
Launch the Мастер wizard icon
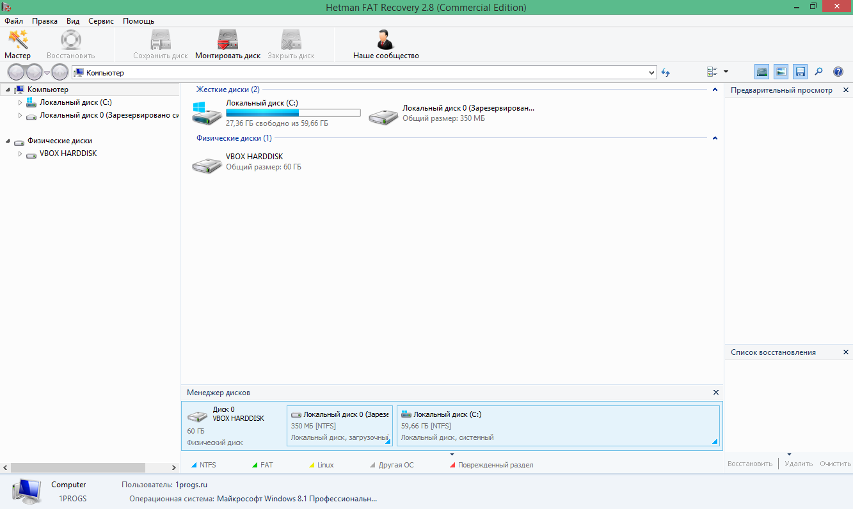17,44
